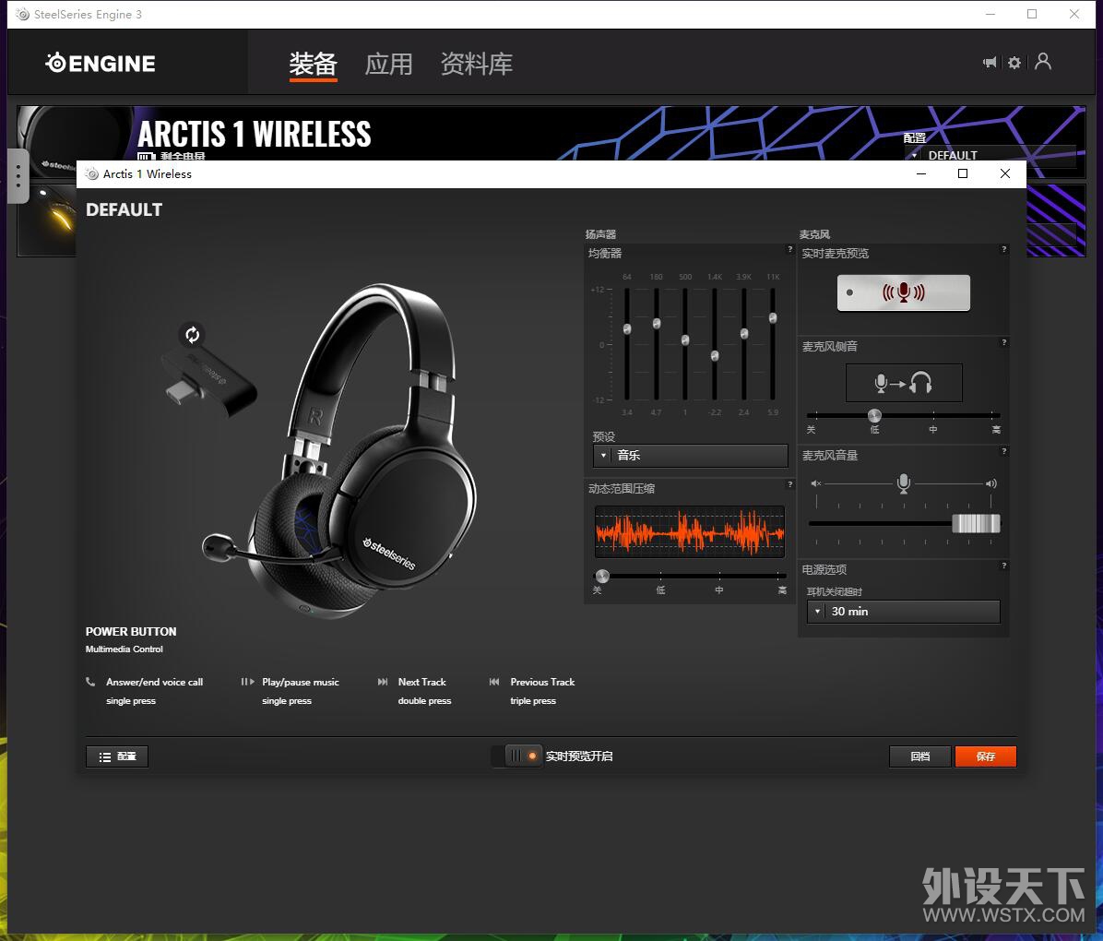Click the play/pause music icon

click(247, 681)
